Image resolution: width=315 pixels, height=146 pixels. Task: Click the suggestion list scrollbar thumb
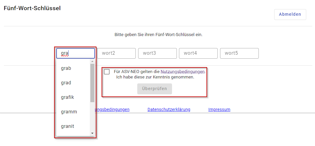point(92,83)
